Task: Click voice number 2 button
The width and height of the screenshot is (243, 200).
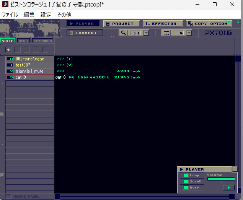Action: coord(10,71)
